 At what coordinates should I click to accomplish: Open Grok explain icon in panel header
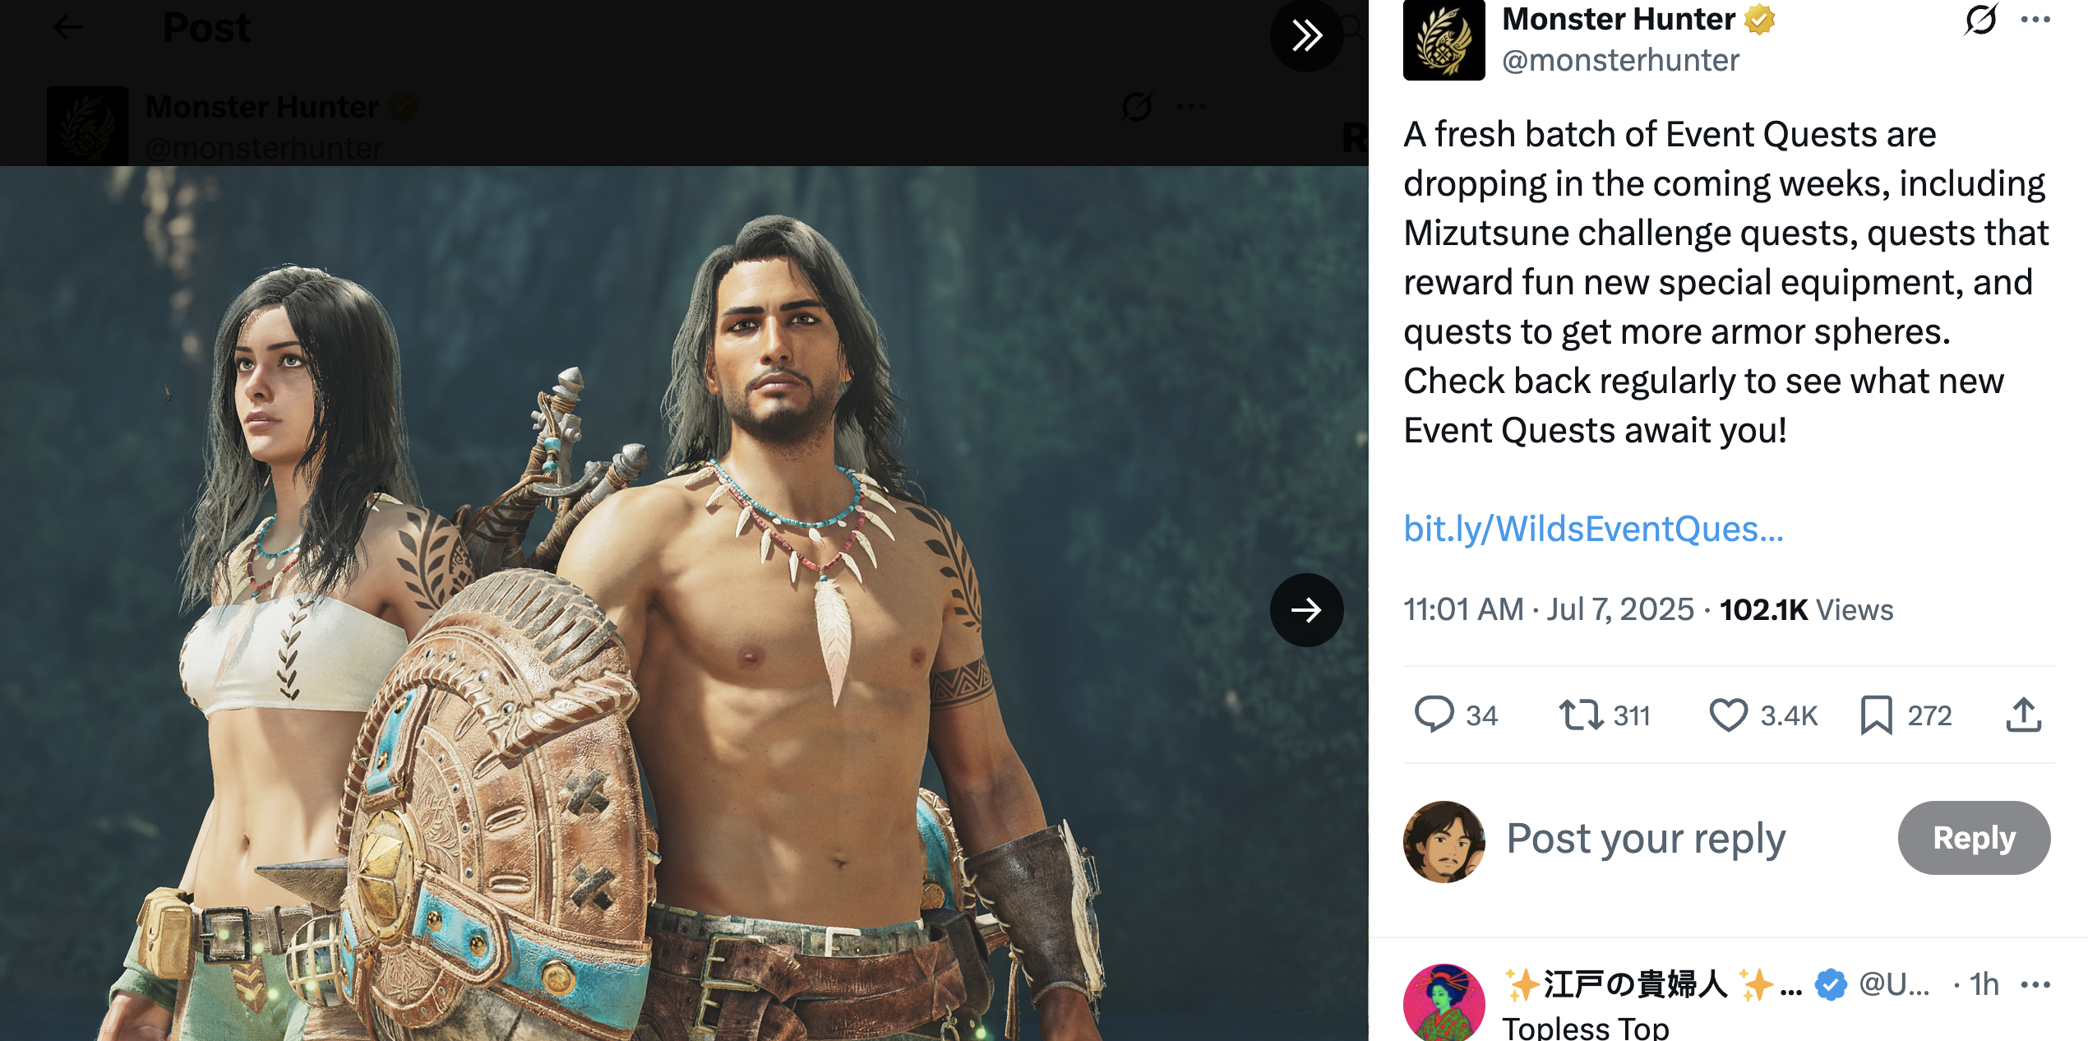(1980, 20)
